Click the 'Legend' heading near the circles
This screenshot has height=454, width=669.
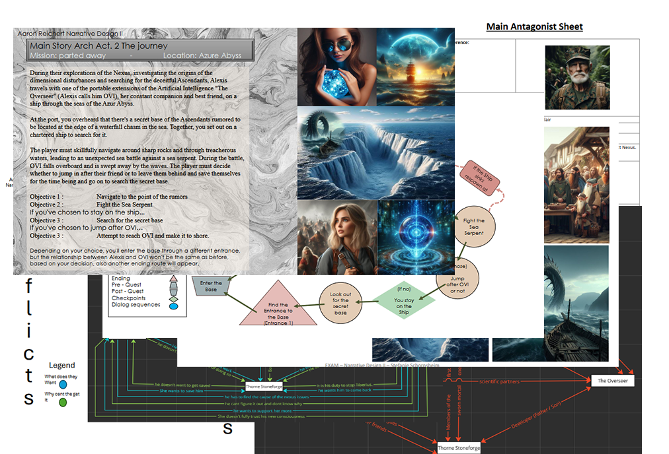tap(62, 366)
